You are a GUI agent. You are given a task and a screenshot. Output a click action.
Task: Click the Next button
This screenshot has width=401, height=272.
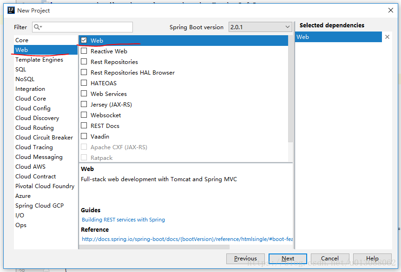click(288, 259)
